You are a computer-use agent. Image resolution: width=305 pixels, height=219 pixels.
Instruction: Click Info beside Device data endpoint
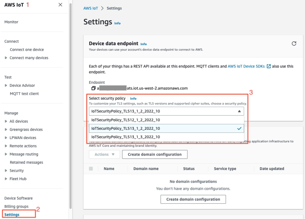(143, 44)
